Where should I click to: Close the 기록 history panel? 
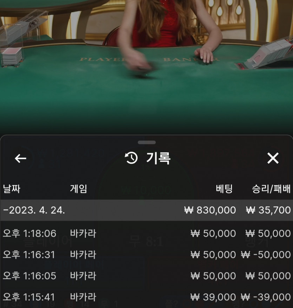tap(273, 158)
